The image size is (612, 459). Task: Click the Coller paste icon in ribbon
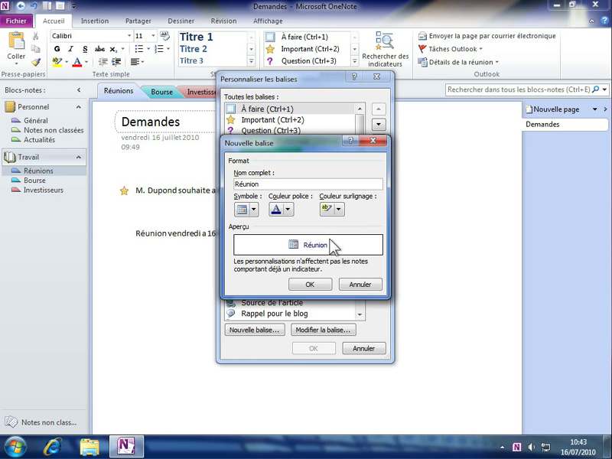16,41
